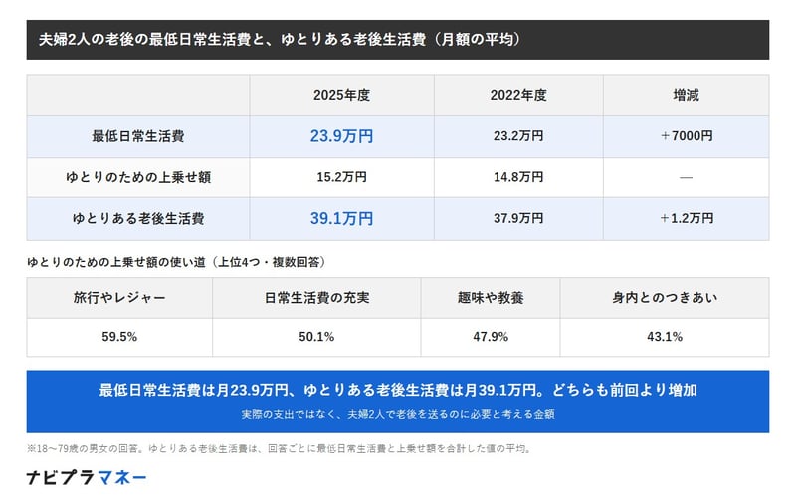Select the 趣味や教養 header
Image resolution: width=796 pixels, height=496 pixels.
[x=491, y=298]
